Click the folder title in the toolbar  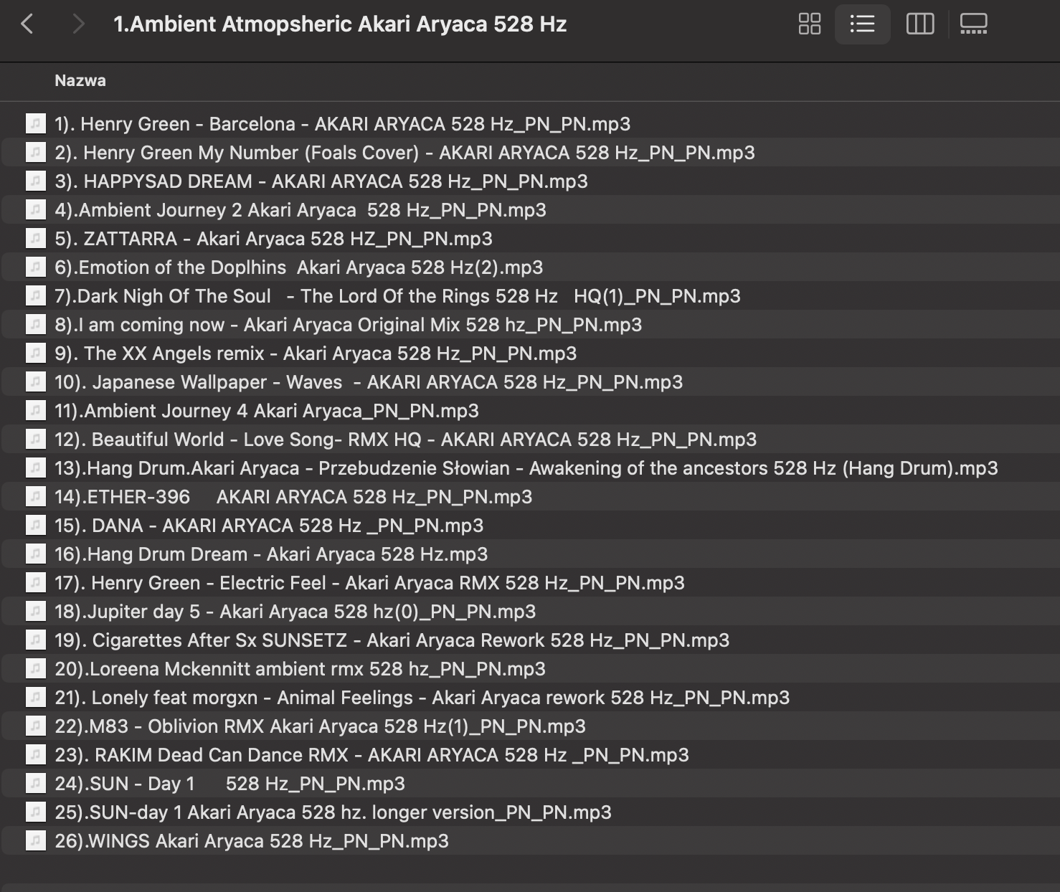(340, 24)
